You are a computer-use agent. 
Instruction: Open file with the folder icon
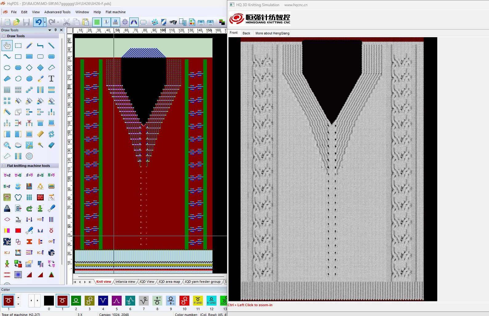click(x=17, y=22)
